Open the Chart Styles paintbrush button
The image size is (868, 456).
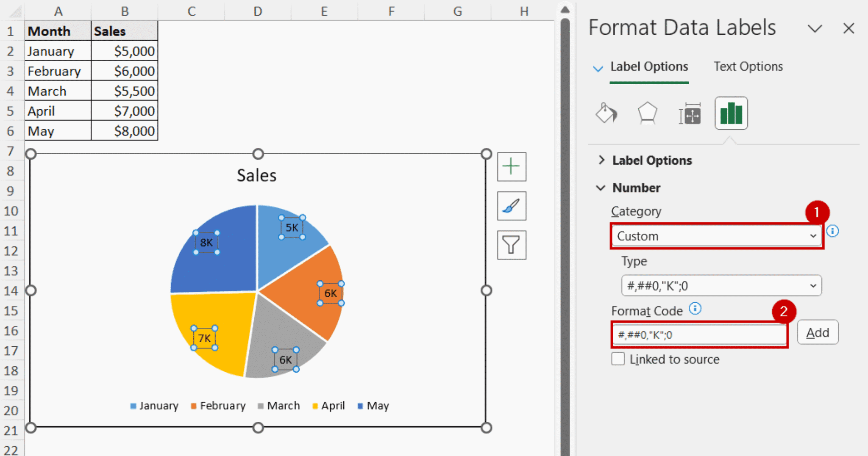click(x=512, y=206)
